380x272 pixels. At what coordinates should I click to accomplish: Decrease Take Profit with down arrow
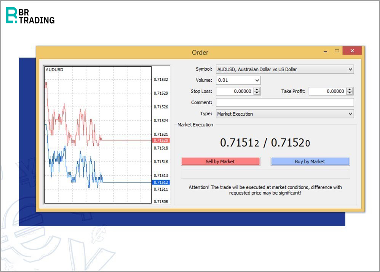[x=350, y=93]
